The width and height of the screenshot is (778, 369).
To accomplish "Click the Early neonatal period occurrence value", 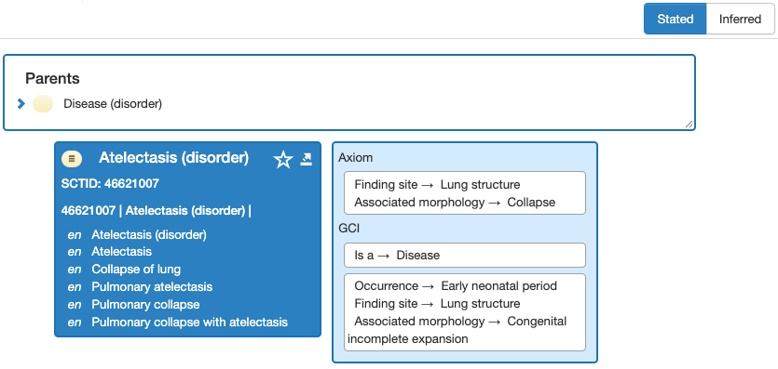I will (x=498, y=286).
